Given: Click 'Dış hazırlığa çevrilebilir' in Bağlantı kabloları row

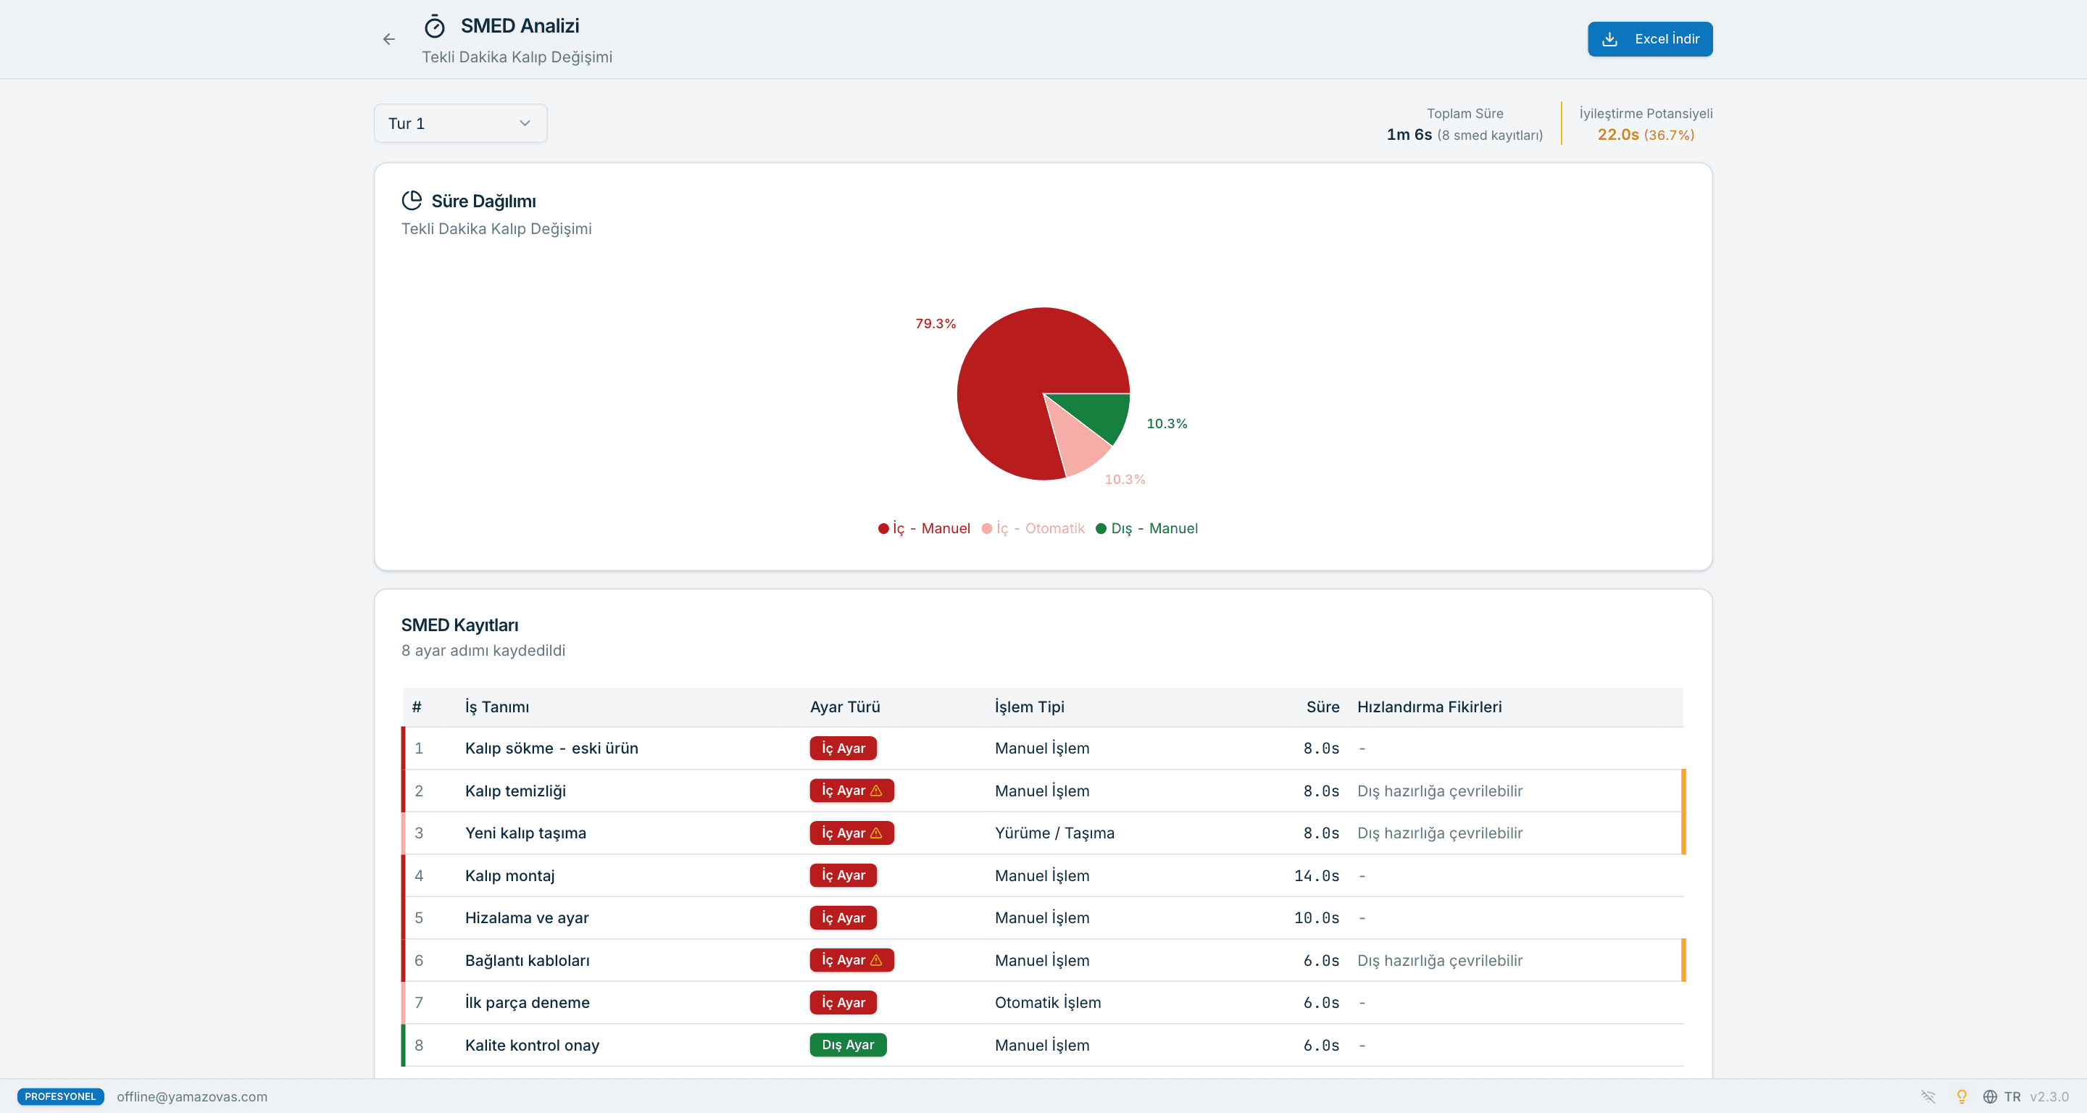Looking at the screenshot, I should [x=1440, y=960].
